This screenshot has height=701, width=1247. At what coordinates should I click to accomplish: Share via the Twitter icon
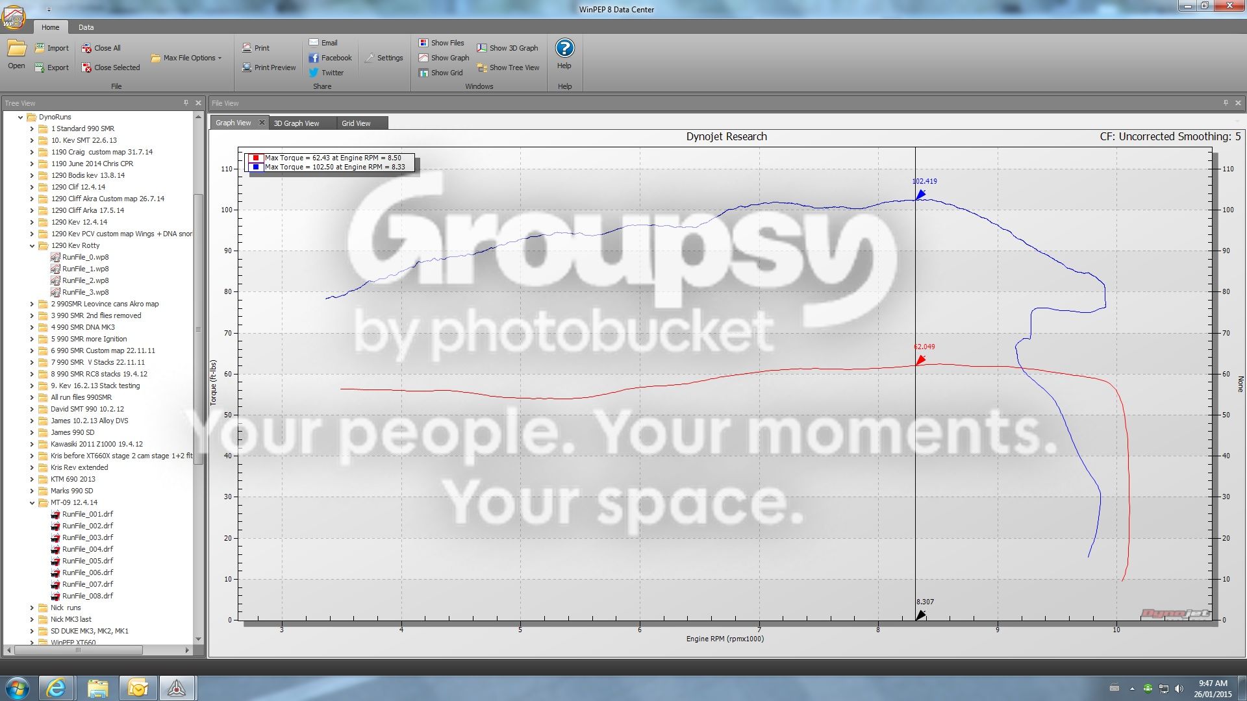pyautogui.click(x=314, y=73)
